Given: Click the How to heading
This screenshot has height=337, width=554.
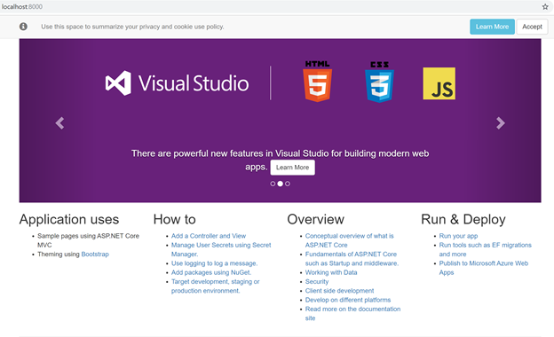Looking at the screenshot, I should click(175, 219).
